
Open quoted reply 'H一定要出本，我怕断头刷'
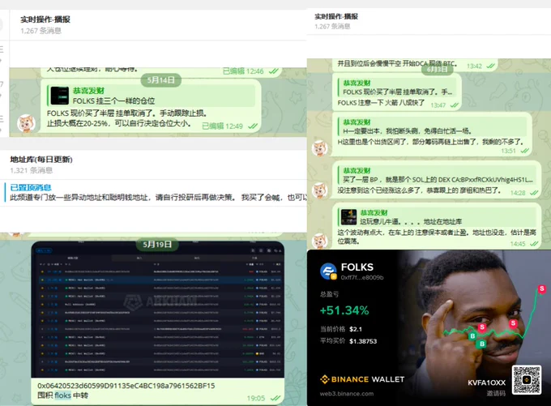pyautogui.click(x=432, y=127)
